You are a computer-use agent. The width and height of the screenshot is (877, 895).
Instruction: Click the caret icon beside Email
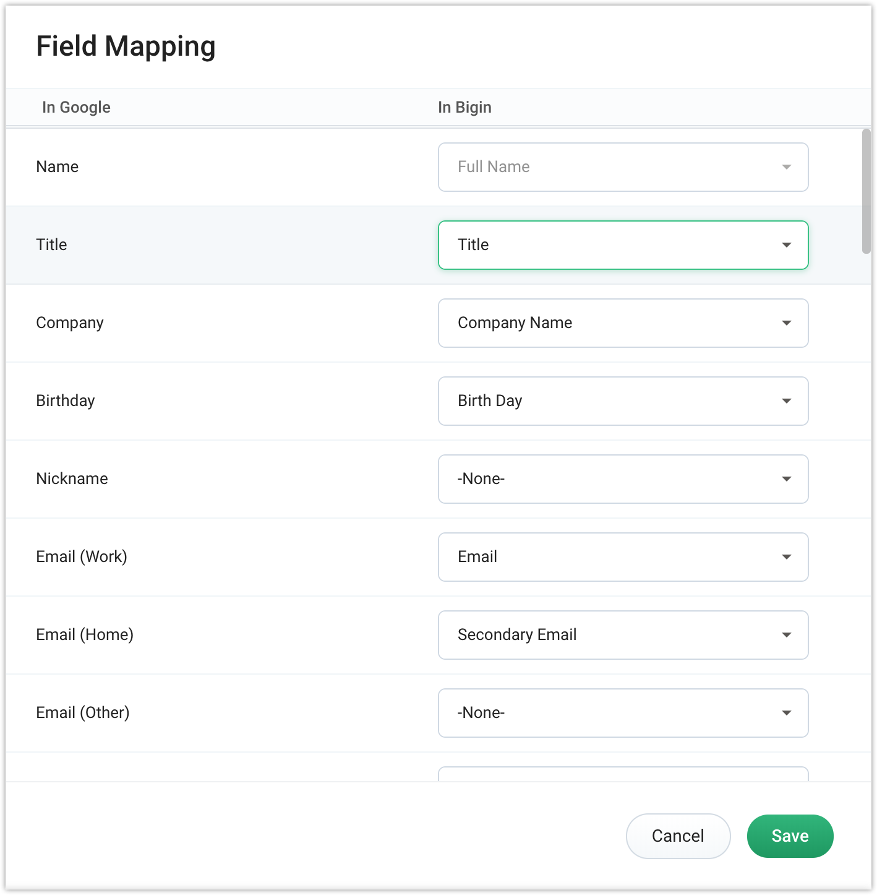tap(787, 557)
